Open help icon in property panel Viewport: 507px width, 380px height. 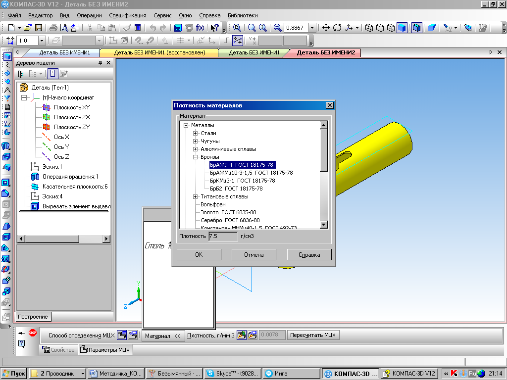click(22, 343)
